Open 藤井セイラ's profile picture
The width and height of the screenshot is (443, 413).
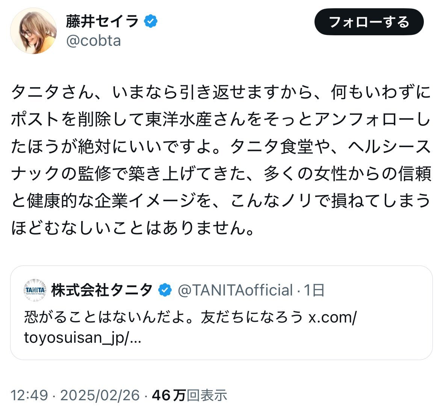(33, 31)
